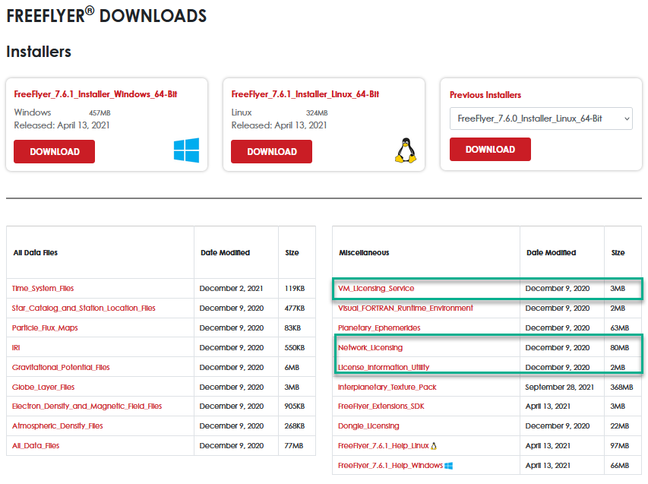Click the 'December 2, 2021' date cell
This screenshot has height=484, width=648.
click(x=232, y=289)
